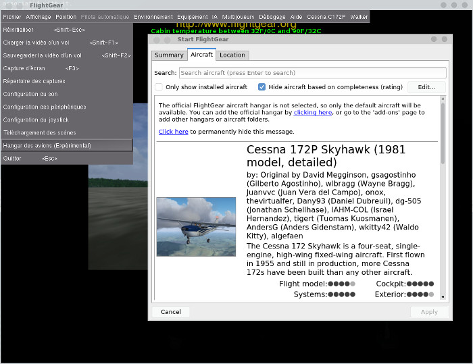The image size is (473, 364).
Task: Open the Fichier menu
Action: coord(12,16)
